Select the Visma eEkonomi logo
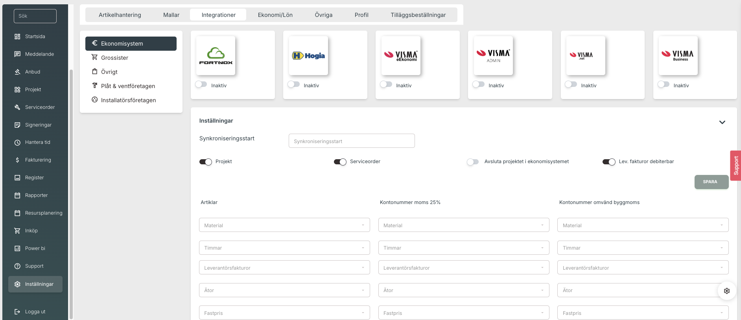 click(x=401, y=56)
